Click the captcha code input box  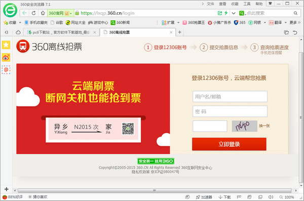pyautogui.click(x=210, y=126)
